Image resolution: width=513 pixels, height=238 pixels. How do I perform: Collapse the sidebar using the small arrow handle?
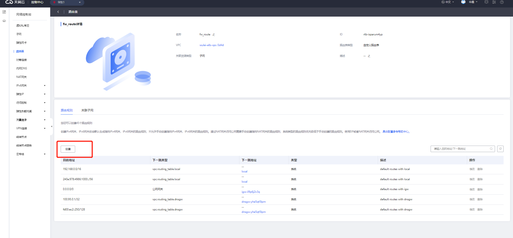coord(52,126)
